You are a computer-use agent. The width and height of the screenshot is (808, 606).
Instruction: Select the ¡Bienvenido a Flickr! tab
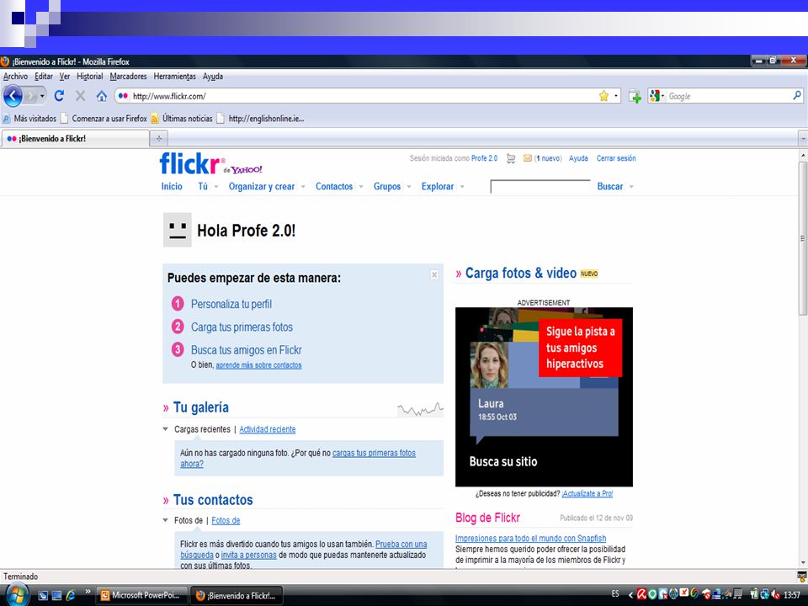click(x=75, y=139)
